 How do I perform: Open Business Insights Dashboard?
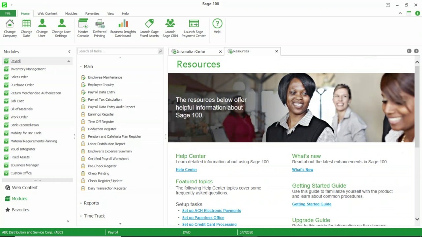123,28
